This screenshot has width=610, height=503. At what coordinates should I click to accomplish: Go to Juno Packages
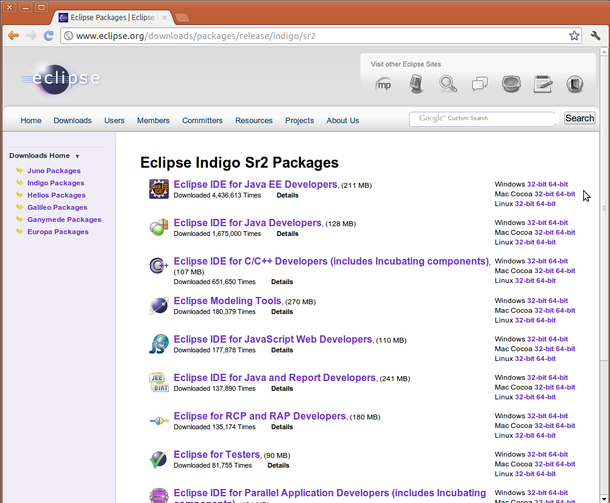[x=54, y=171]
